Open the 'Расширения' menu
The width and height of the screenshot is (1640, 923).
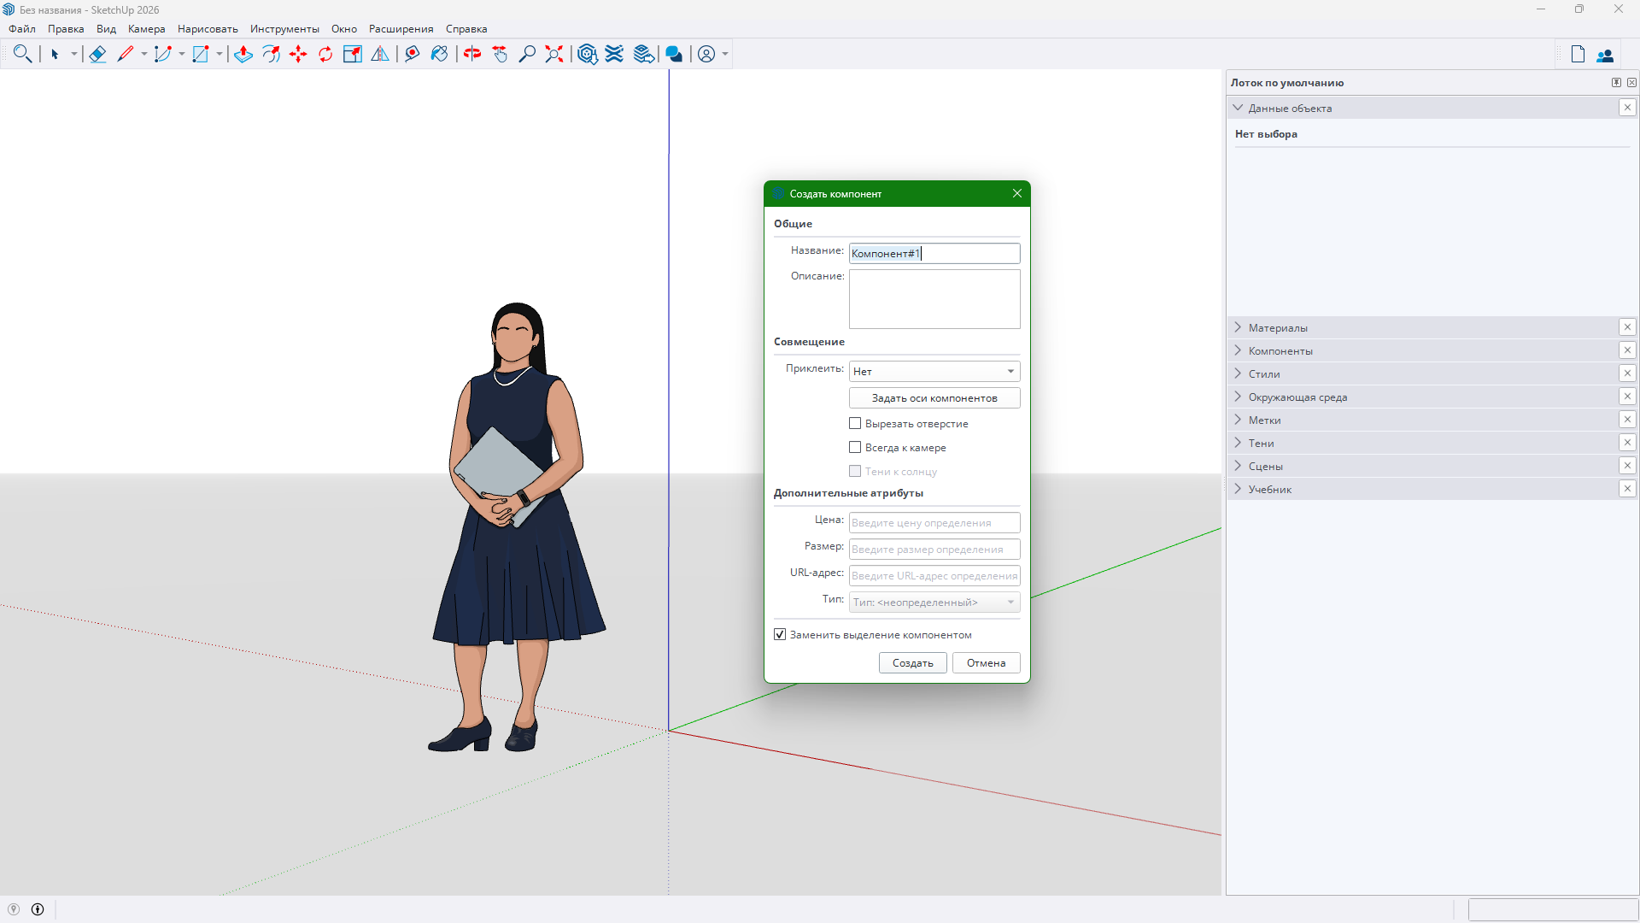point(401,29)
